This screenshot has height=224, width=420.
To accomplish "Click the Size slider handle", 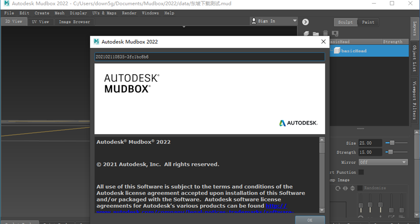I will 392,143.
